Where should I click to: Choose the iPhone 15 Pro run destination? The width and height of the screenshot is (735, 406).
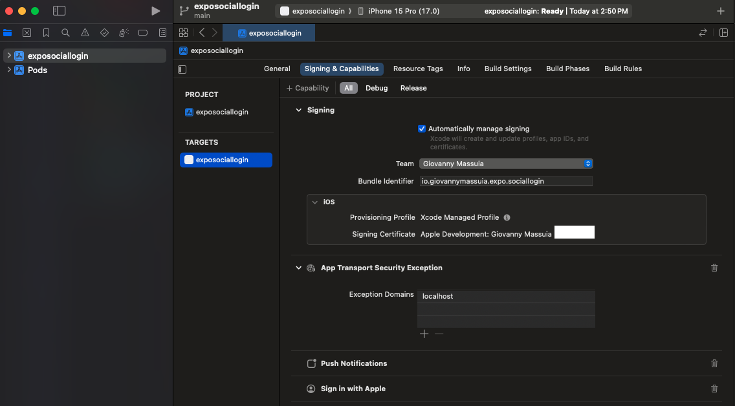(x=399, y=11)
